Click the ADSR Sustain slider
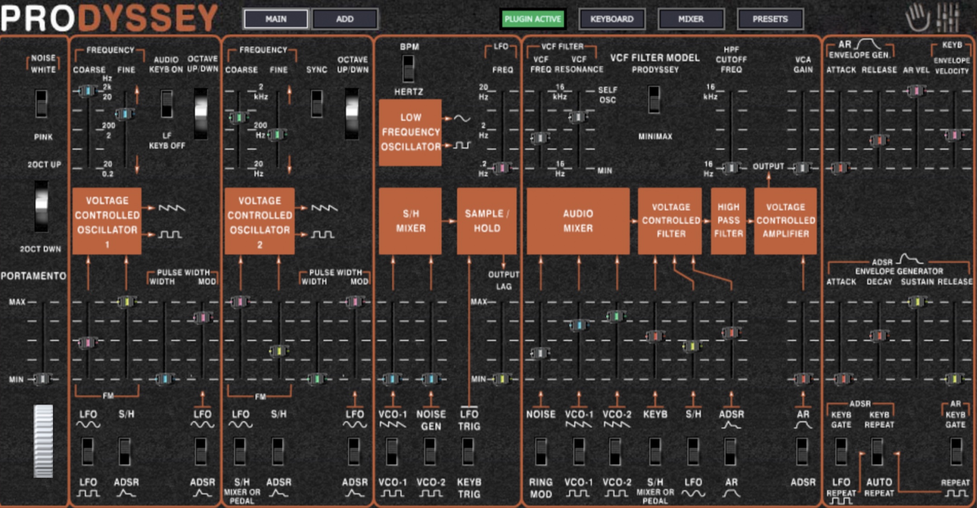Image resolution: width=977 pixels, height=508 pixels. [x=917, y=302]
